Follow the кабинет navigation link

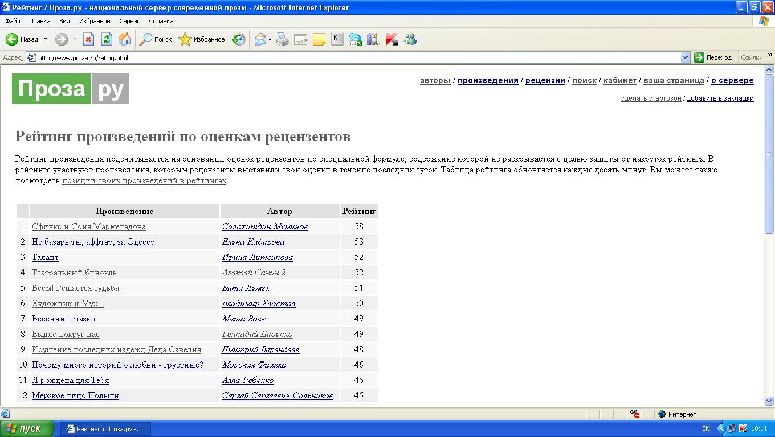click(x=620, y=80)
